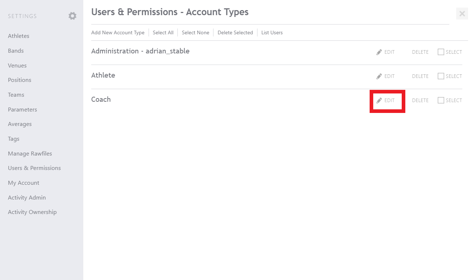Image resolution: width=476 pixels, height=280 pixels.
Task: Open My Account in the sidebar
Action: pyautogui.click(x=23, y=183)
